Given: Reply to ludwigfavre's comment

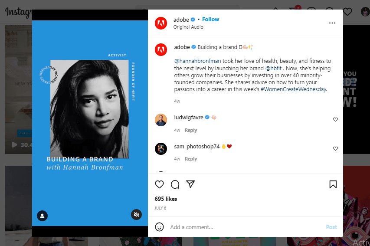Looking at the screenshot, I should pyautogui.click(x=191, y=130).
